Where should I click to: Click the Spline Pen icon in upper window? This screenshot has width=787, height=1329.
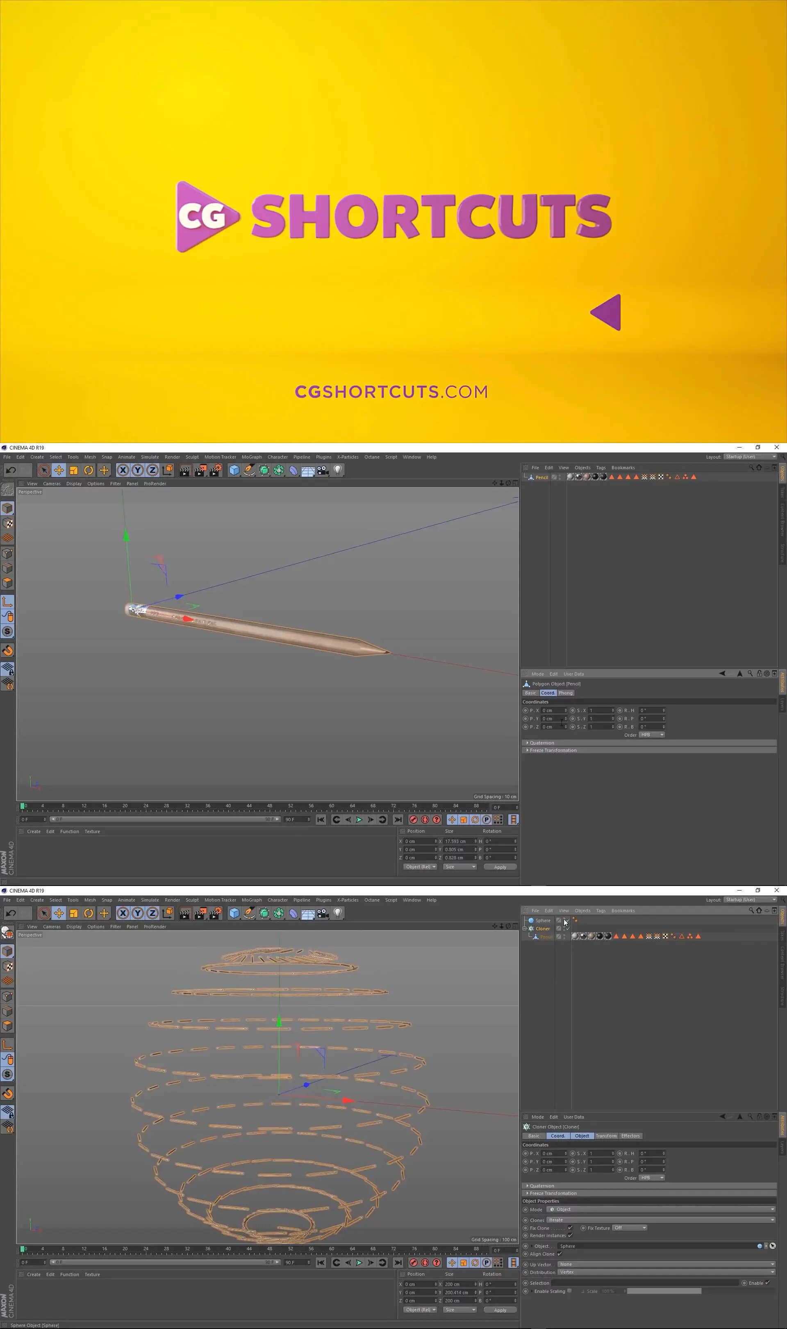[x=249, y=470]
